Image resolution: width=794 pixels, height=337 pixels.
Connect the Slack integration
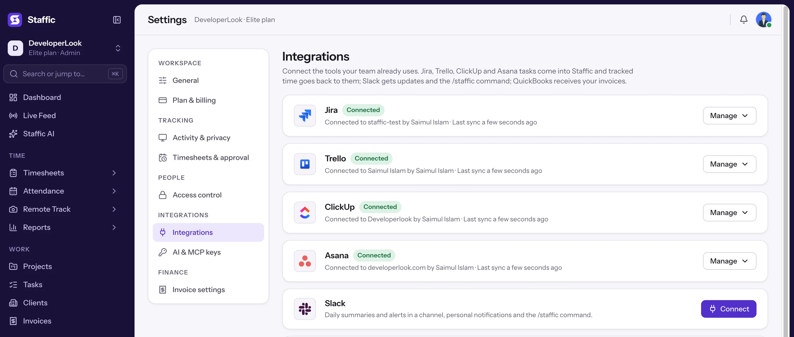pyautogui.click(x=728, y=309)
